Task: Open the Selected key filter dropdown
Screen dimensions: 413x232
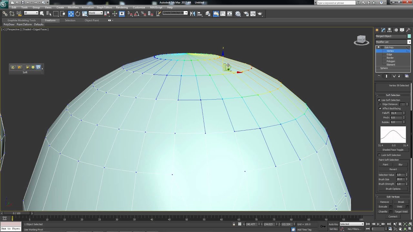Action: coord(352,224)
